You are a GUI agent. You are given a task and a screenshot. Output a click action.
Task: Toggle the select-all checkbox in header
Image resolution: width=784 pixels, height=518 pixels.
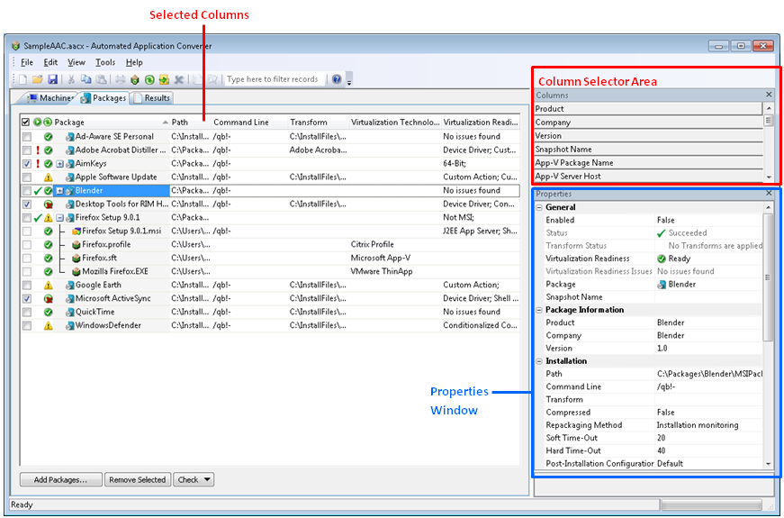(x=25, y=122)
